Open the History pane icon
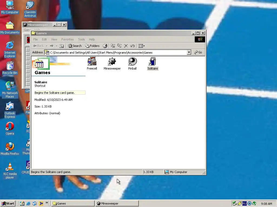Image resolution: width=277 pixels, height=207 pixels. click(x=105, y=46)
